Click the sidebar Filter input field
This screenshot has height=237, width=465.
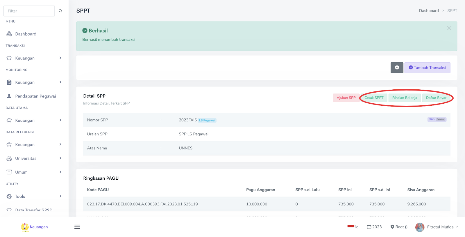click(x=29, y=11)
